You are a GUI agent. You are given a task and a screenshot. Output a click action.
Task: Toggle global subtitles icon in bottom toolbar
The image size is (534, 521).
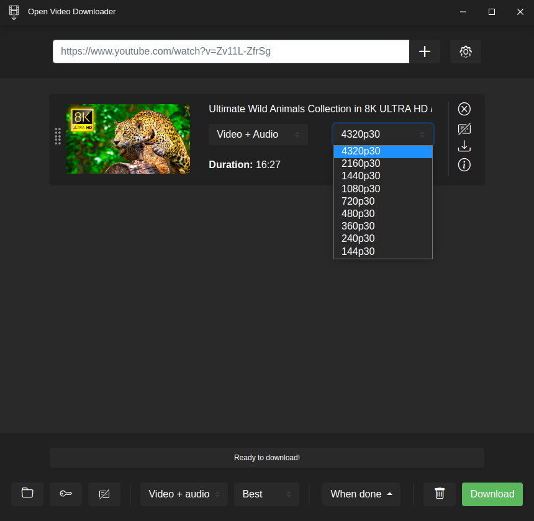104,494
